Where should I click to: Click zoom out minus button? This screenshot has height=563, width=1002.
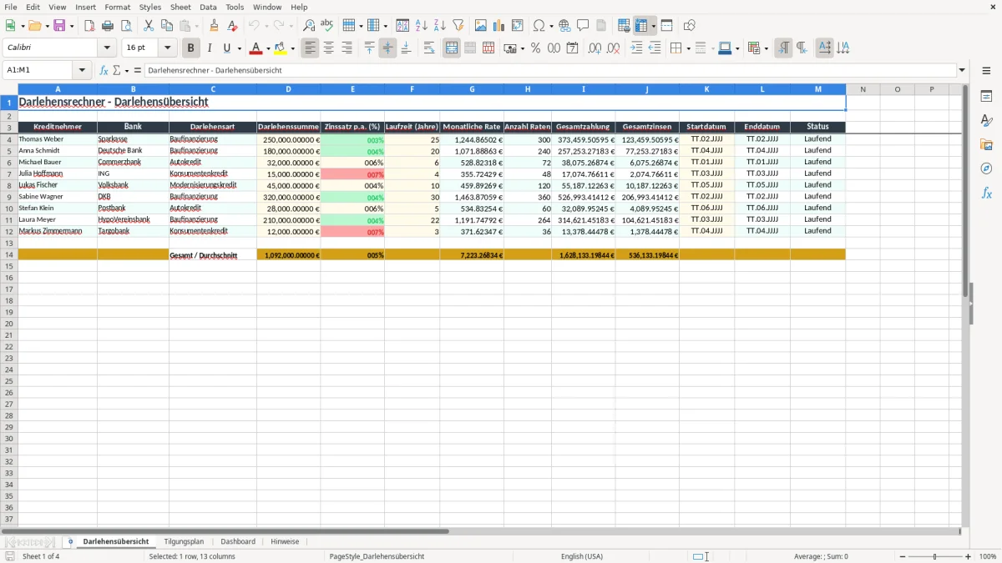(902, 556)
